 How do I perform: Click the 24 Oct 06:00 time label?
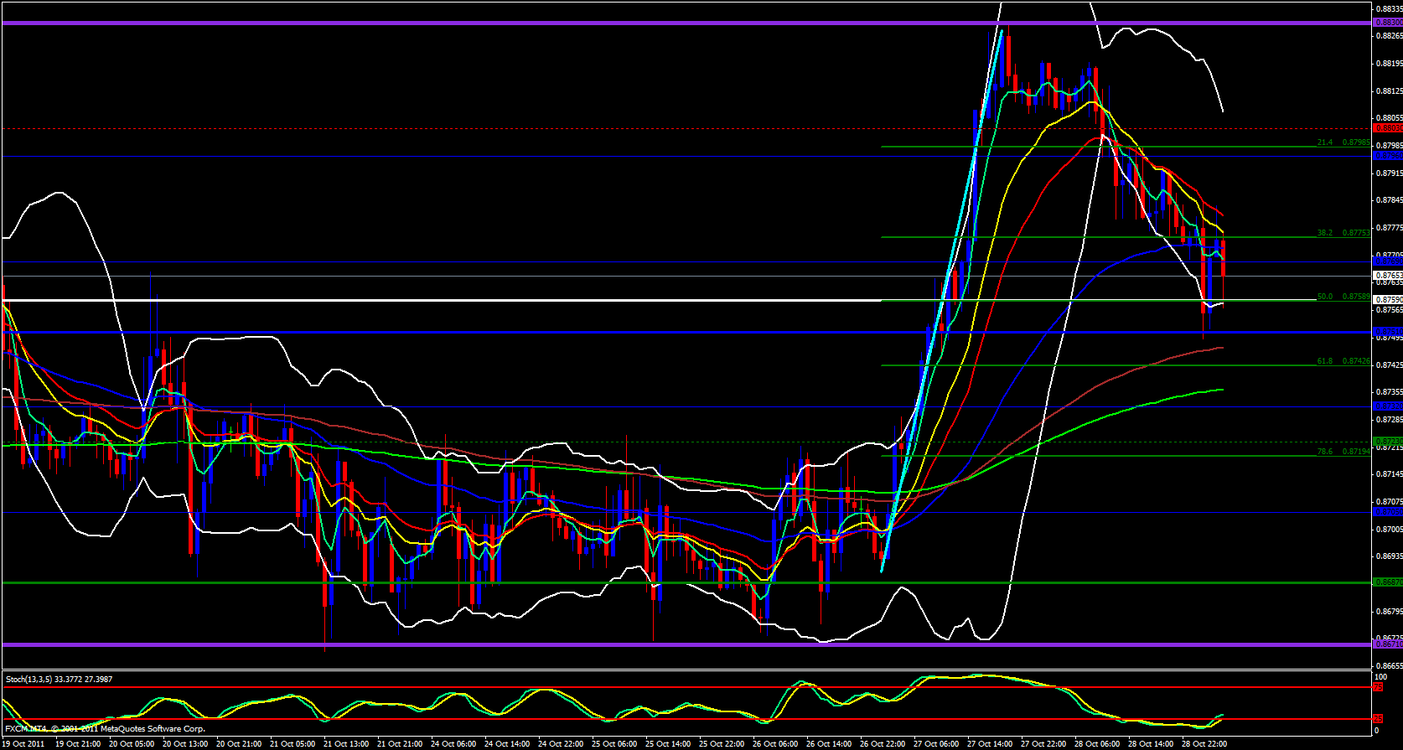coord(453,743)
